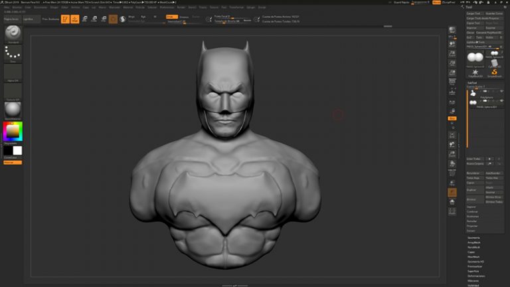Click the Move view icon on right shelf
Screen dimensions: 510x287
pos(452,144)
